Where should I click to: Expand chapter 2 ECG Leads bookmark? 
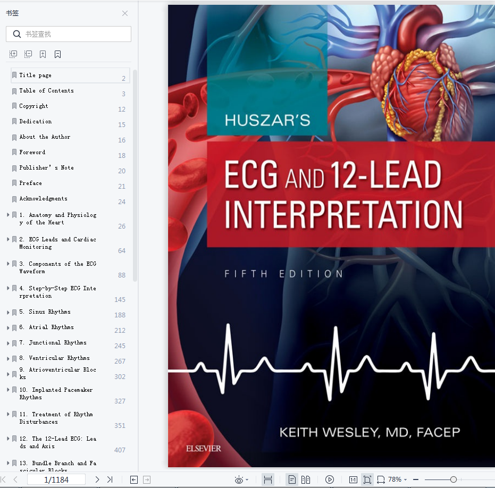pyautogui.click(x=8, y=239)
